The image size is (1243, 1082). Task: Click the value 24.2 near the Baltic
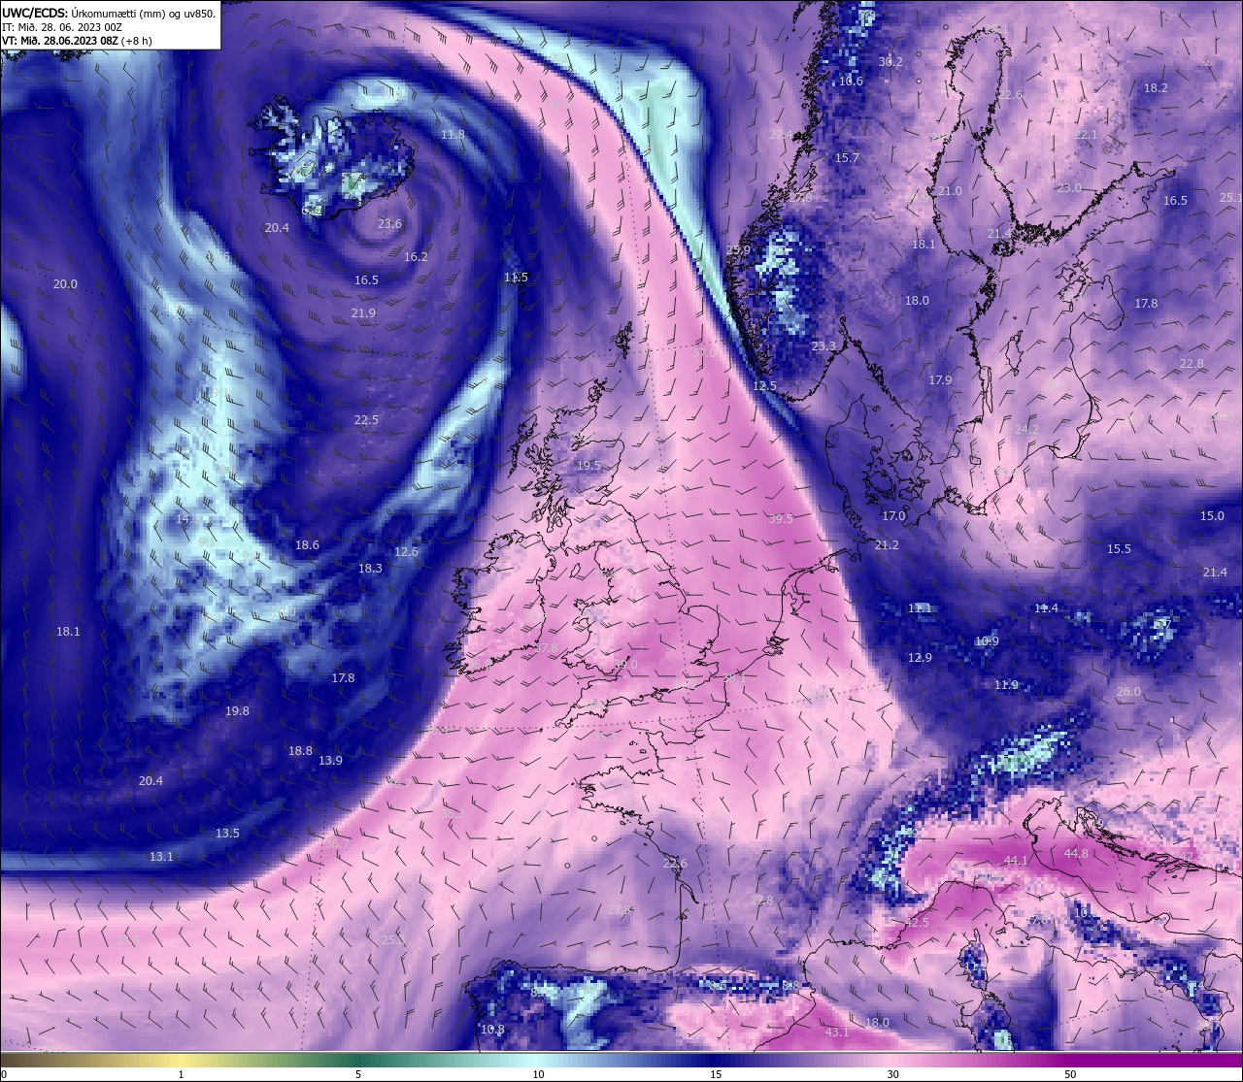1026,430
